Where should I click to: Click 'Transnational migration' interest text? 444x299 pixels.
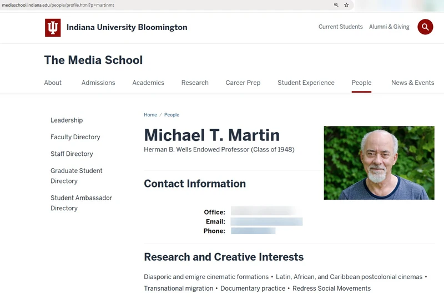(178, 288)
